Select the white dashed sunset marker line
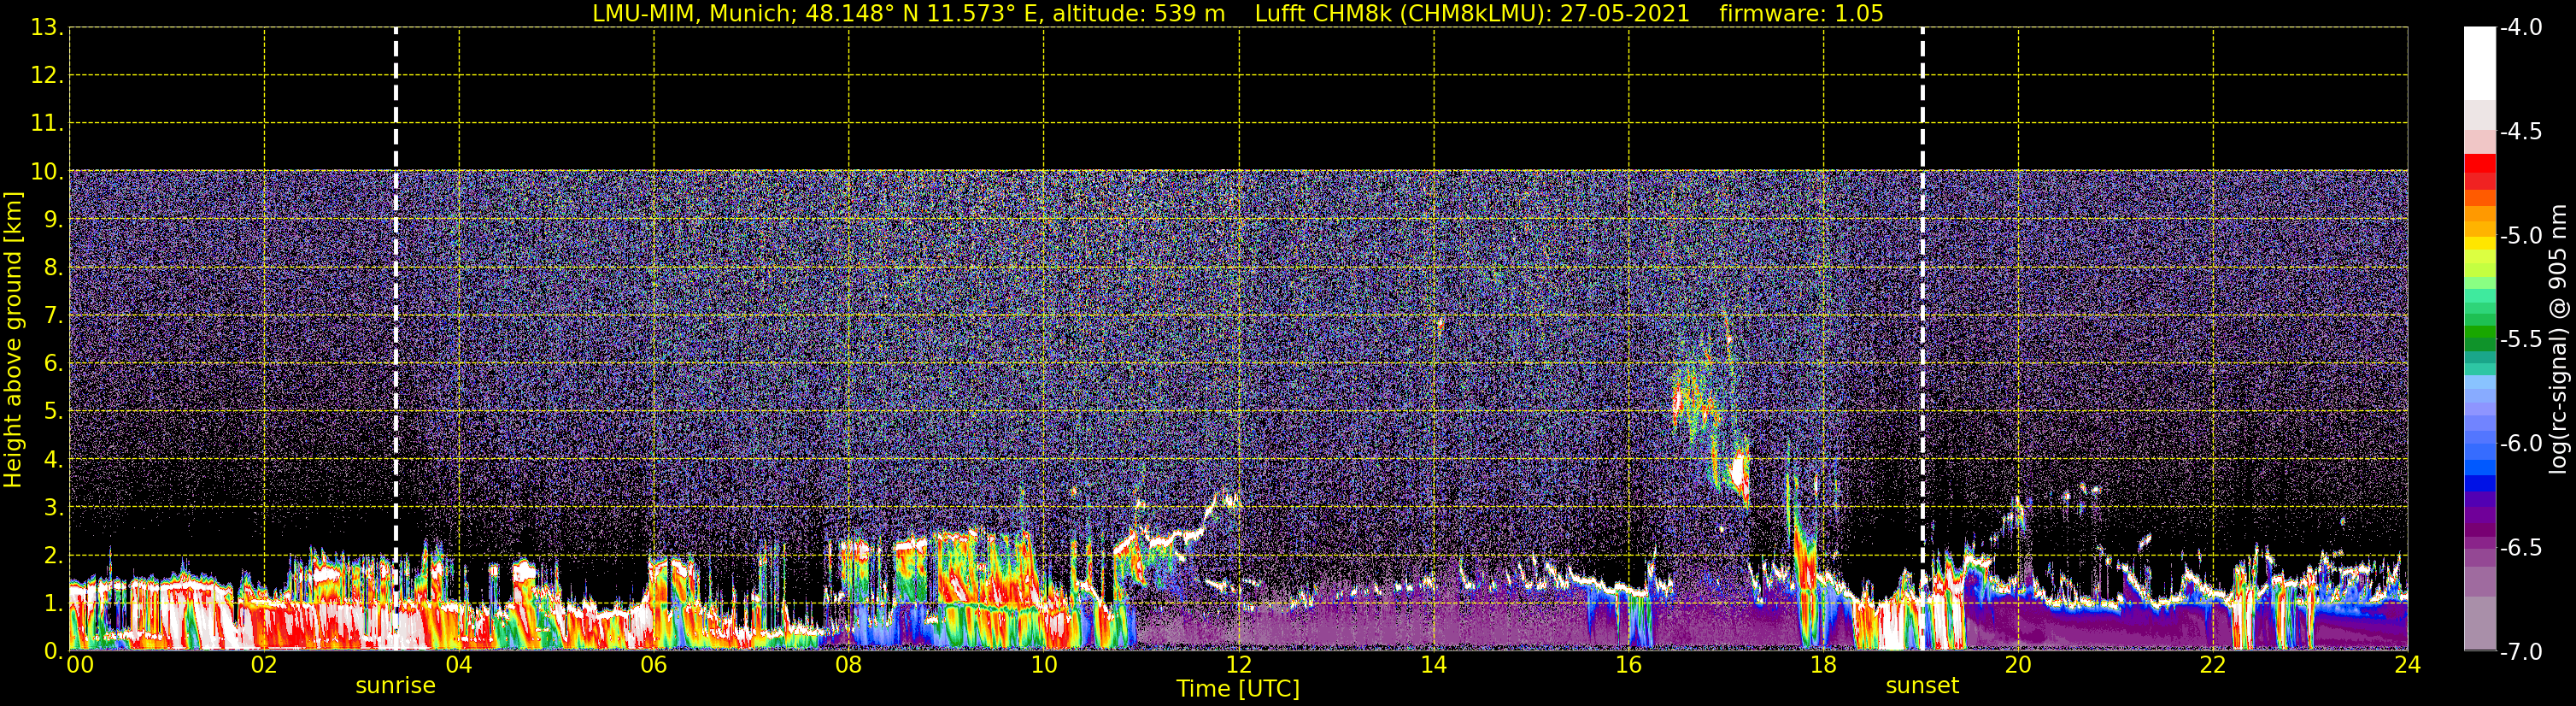2576x706 pixels. point(1922,339)
